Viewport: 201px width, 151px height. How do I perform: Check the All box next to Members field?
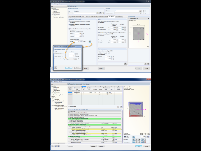pos(144,11)
